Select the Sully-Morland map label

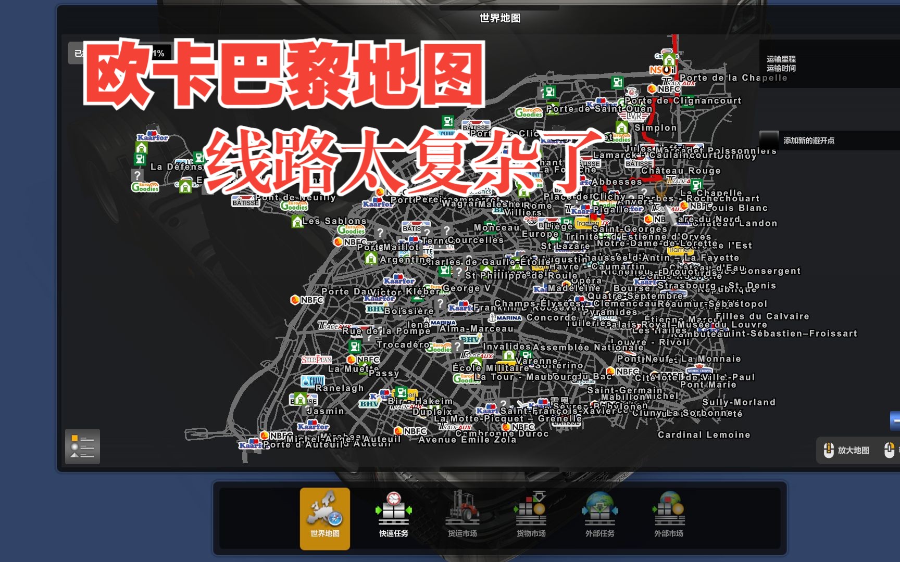(739, 402)
